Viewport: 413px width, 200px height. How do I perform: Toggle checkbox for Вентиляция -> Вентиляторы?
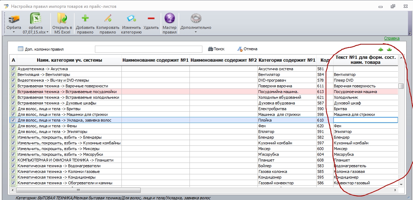[13, 75]
